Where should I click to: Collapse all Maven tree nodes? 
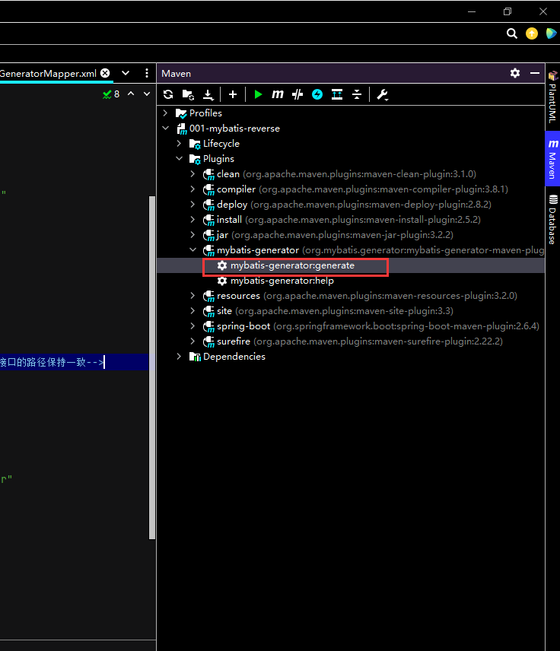tap(357, 94)
